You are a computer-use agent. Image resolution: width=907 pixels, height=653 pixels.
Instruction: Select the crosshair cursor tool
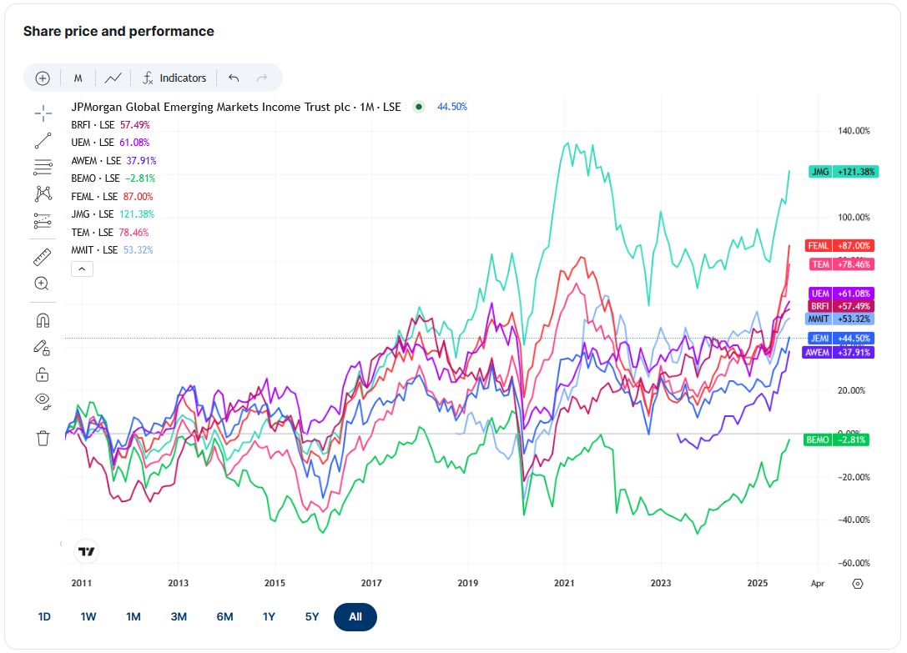43,113
